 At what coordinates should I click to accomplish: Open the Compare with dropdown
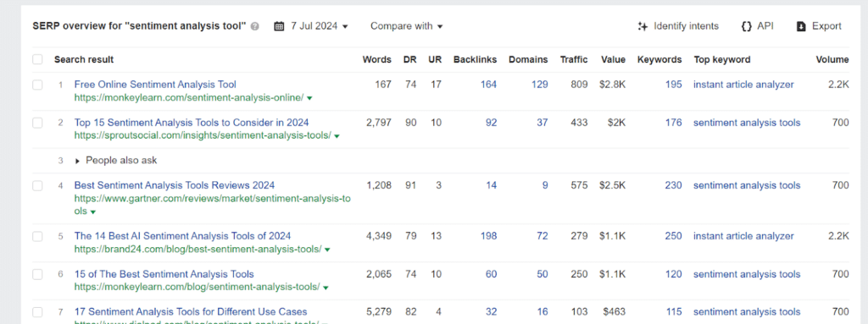click(x=407, y=26)
